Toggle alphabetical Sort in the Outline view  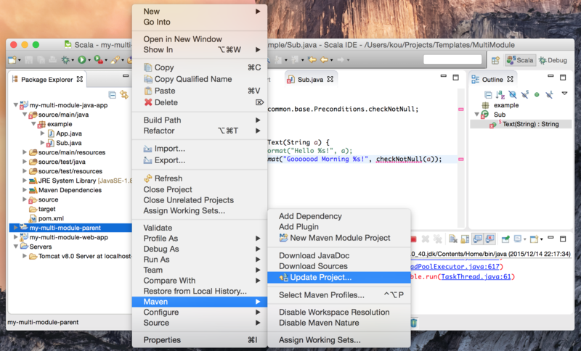[500, 95]
